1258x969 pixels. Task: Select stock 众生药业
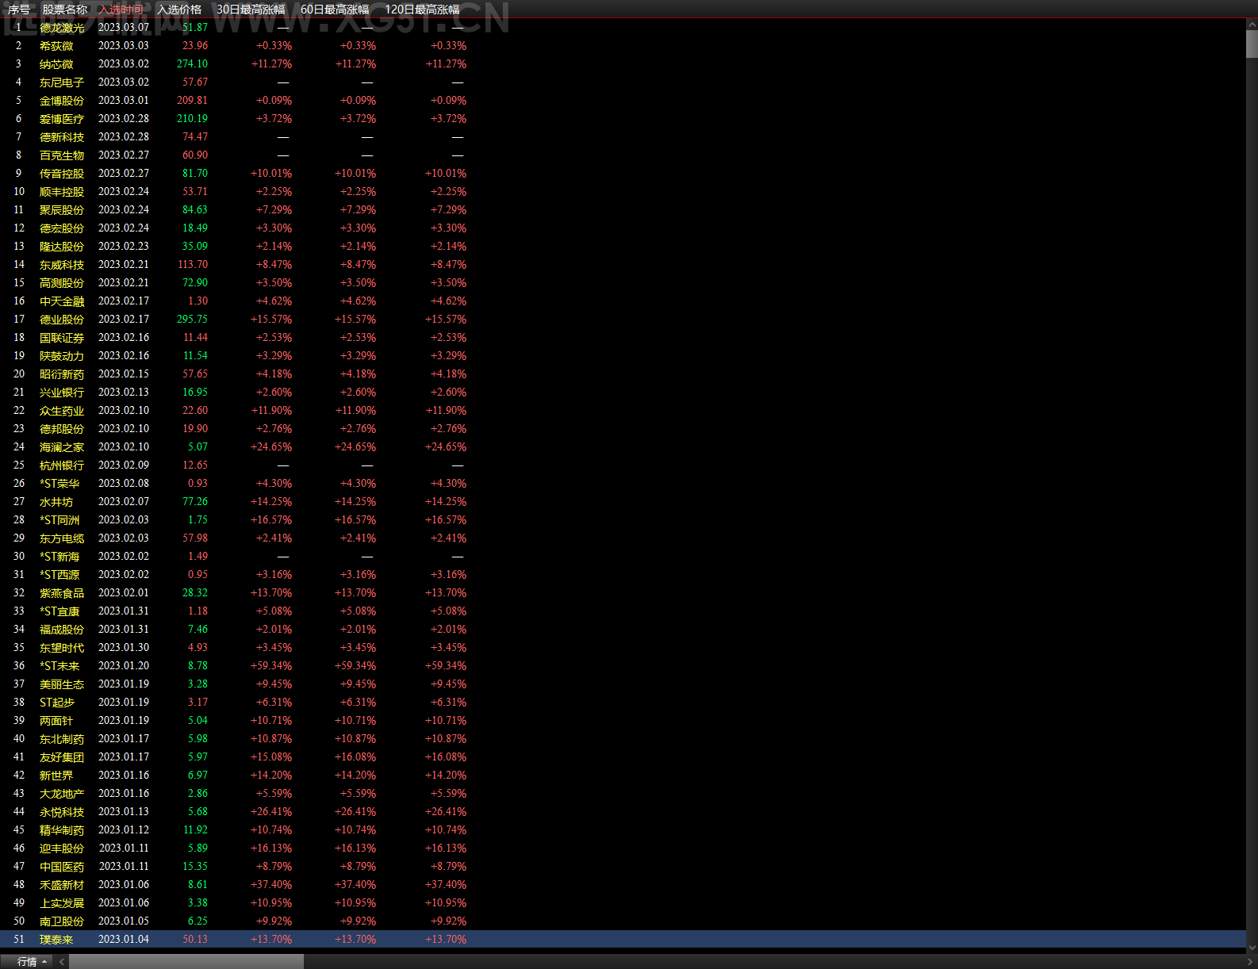coord(62,411)
